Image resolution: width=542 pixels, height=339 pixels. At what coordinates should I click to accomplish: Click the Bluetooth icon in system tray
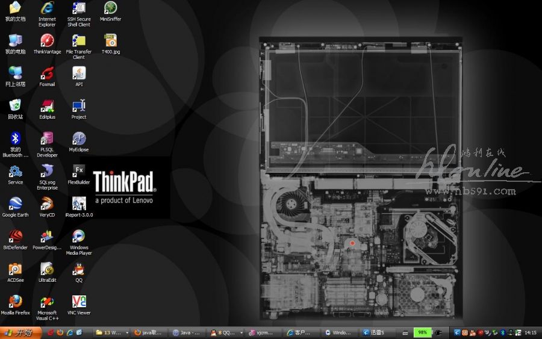(502, 332)
